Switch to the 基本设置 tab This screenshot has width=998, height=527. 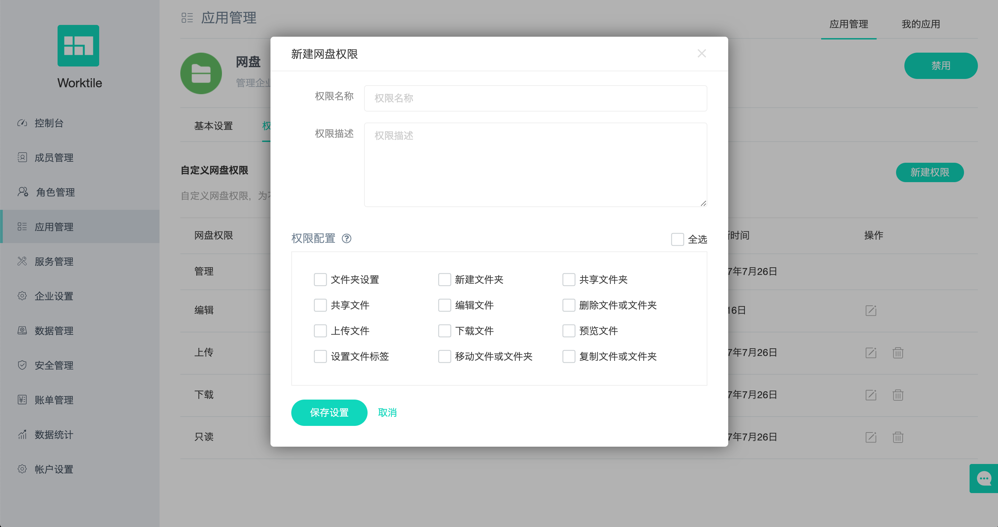(214, 126)
